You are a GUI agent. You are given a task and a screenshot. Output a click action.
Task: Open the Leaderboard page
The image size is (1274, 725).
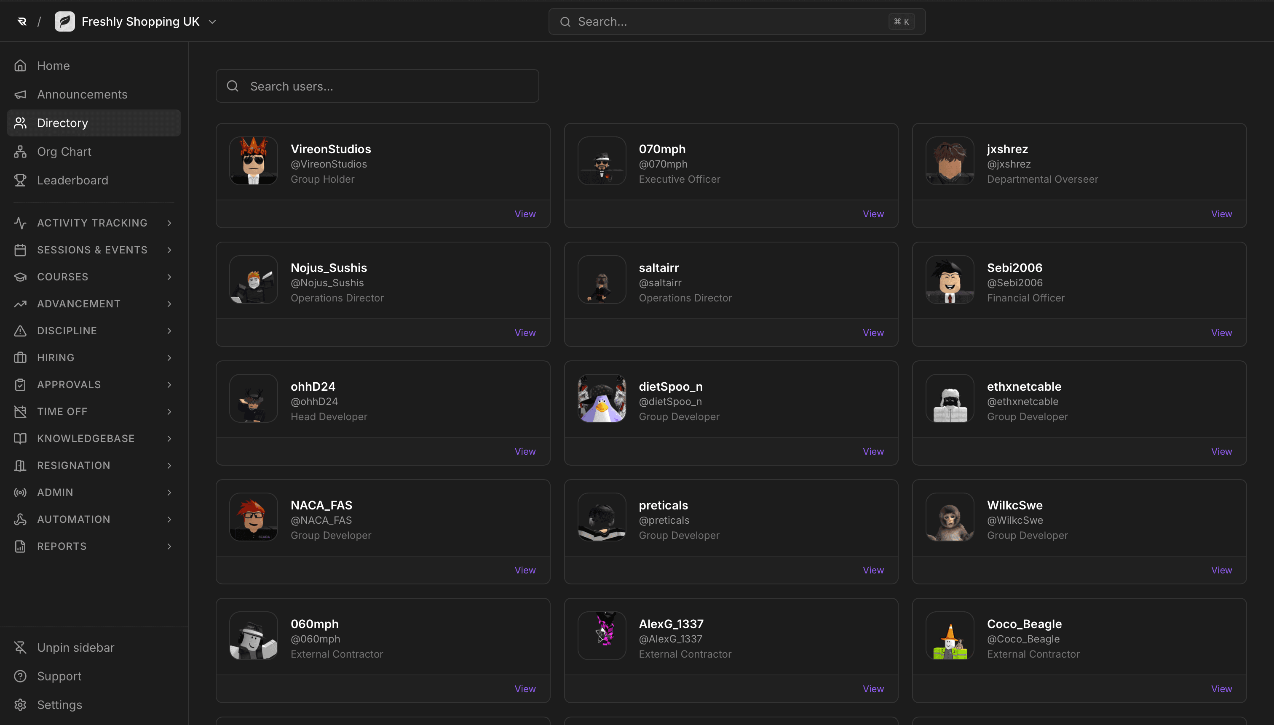click(x=72, y=180)
